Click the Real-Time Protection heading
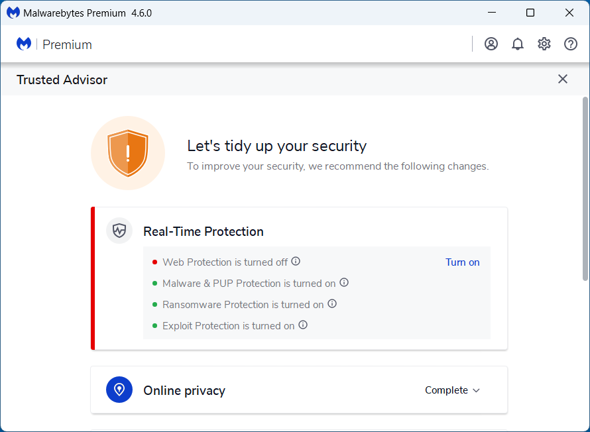Image resolution: width=590 pixels, height=432 pixels. [x=204, y=232]
